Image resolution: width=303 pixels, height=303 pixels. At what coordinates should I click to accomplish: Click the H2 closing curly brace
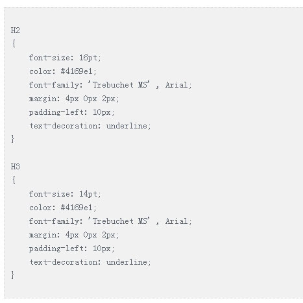[x=13, y=139]
